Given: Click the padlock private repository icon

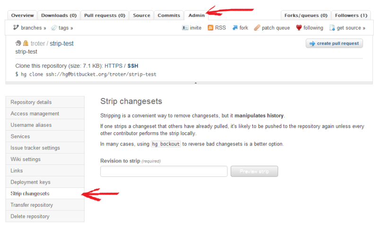Looking at the screenshot, I should 26,43.
